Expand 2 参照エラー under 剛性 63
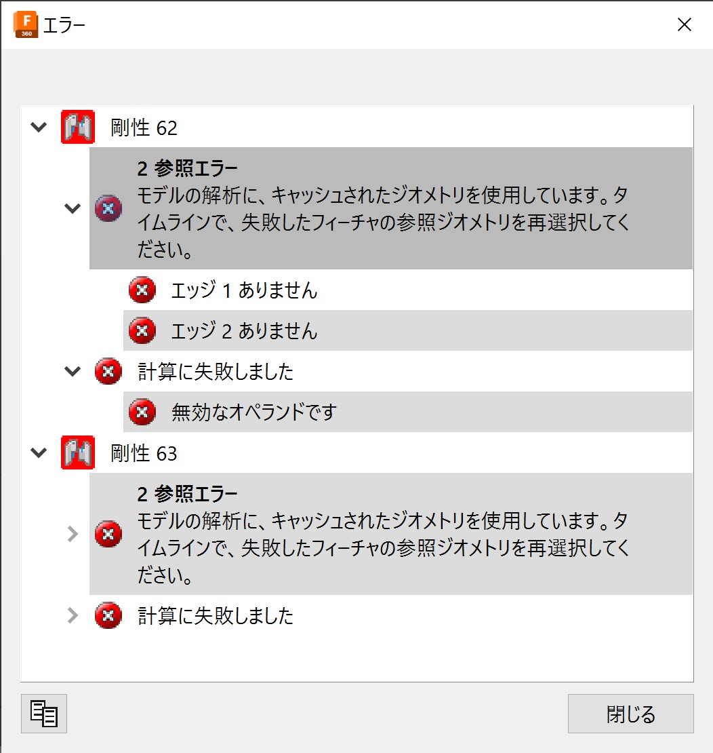The height and width of the screenshot is (753, 713). pos(73,535)
